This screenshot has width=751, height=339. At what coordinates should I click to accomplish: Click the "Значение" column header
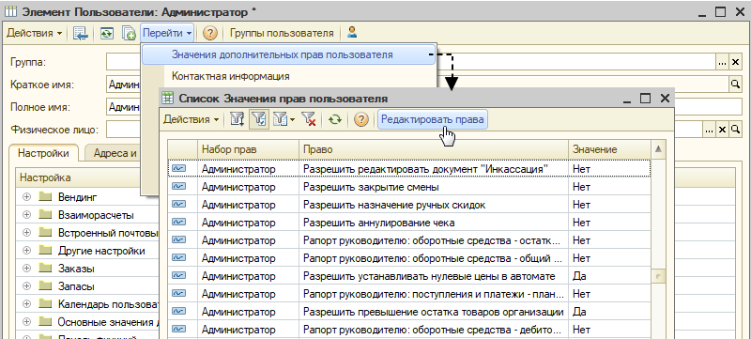click(x=609, y=149)
